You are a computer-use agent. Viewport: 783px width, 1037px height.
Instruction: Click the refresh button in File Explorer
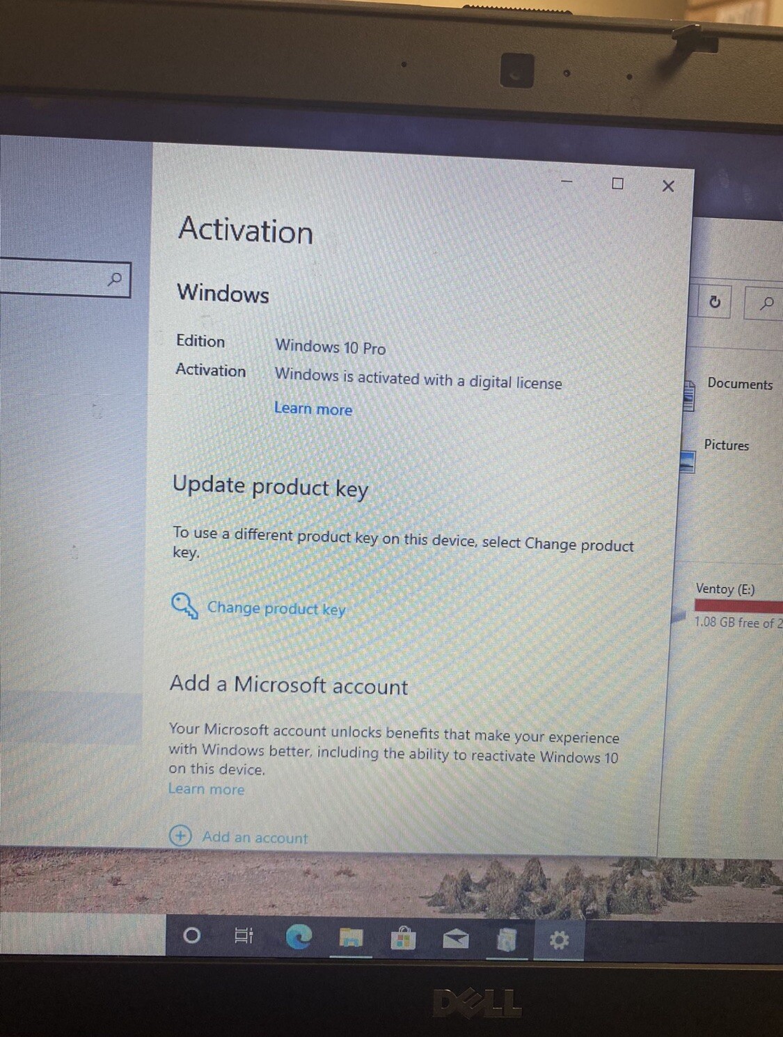[x=714, y=301]
